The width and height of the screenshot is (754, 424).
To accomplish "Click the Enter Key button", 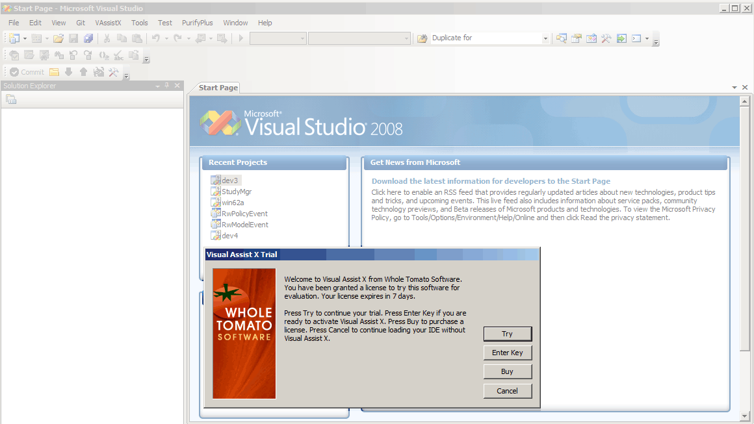I will [x=507, y=353].
